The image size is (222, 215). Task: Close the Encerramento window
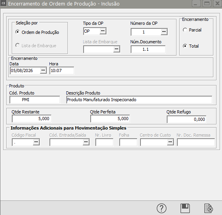tap(217, 4)
